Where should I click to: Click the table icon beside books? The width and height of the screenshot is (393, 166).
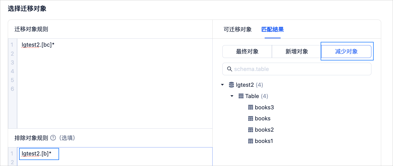click(251, 118)
